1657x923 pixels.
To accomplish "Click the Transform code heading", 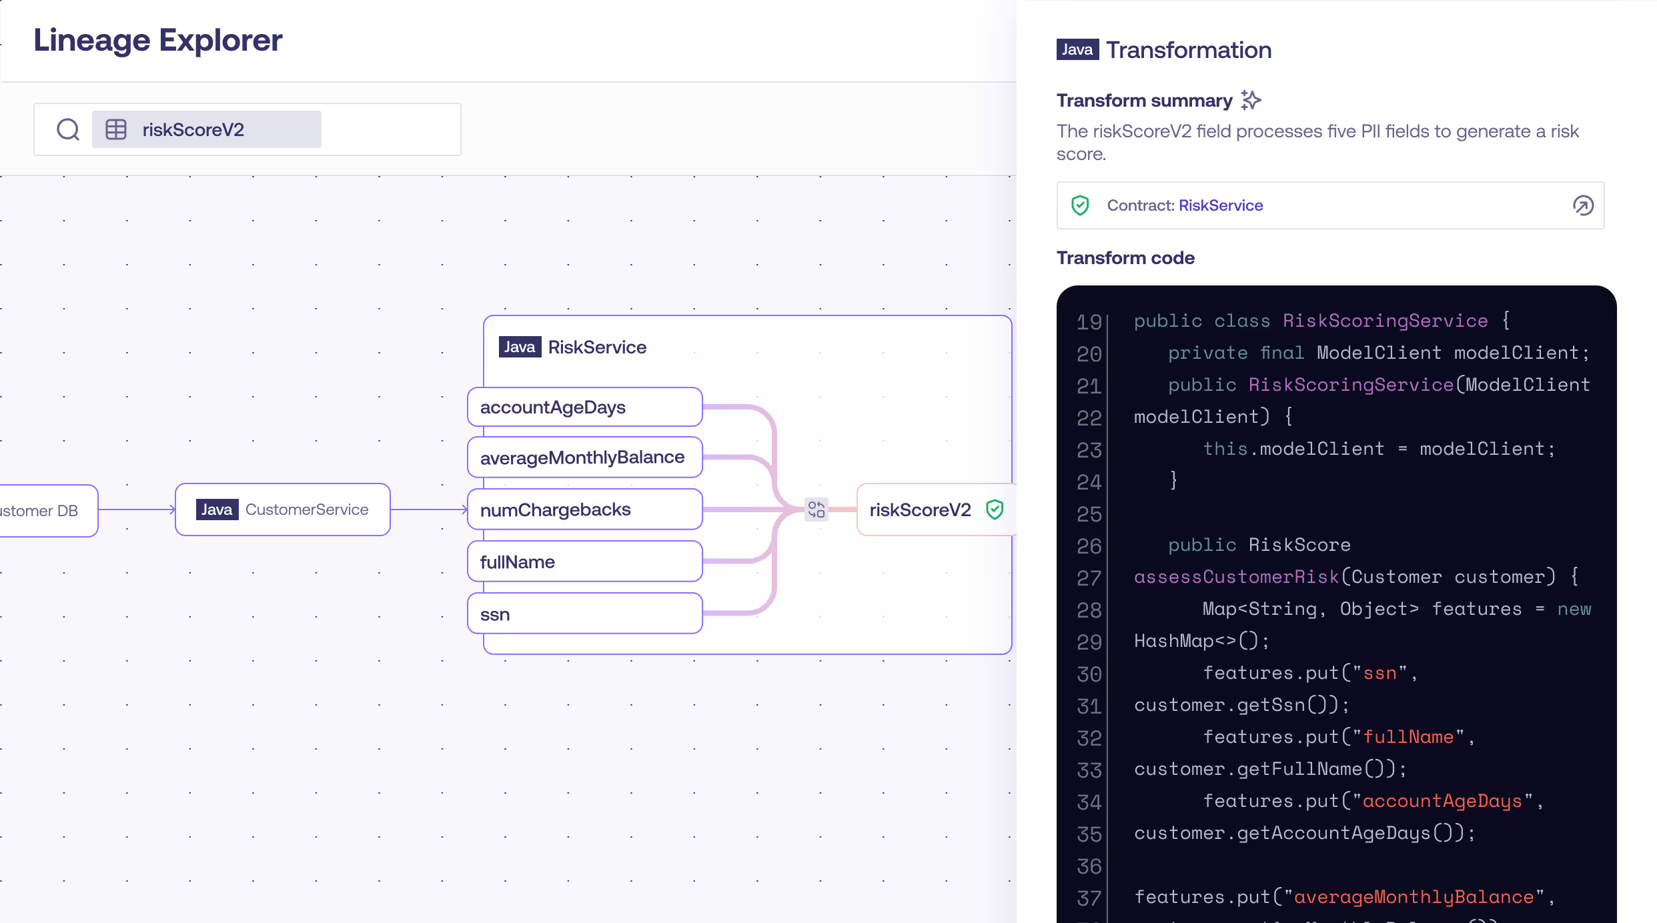I will pyautogui.click(x=1125, y=257).
